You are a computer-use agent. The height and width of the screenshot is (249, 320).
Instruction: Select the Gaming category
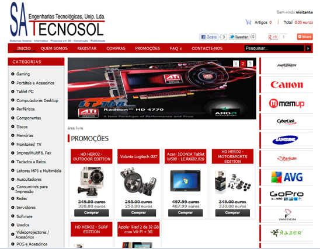tap(23, 74)
